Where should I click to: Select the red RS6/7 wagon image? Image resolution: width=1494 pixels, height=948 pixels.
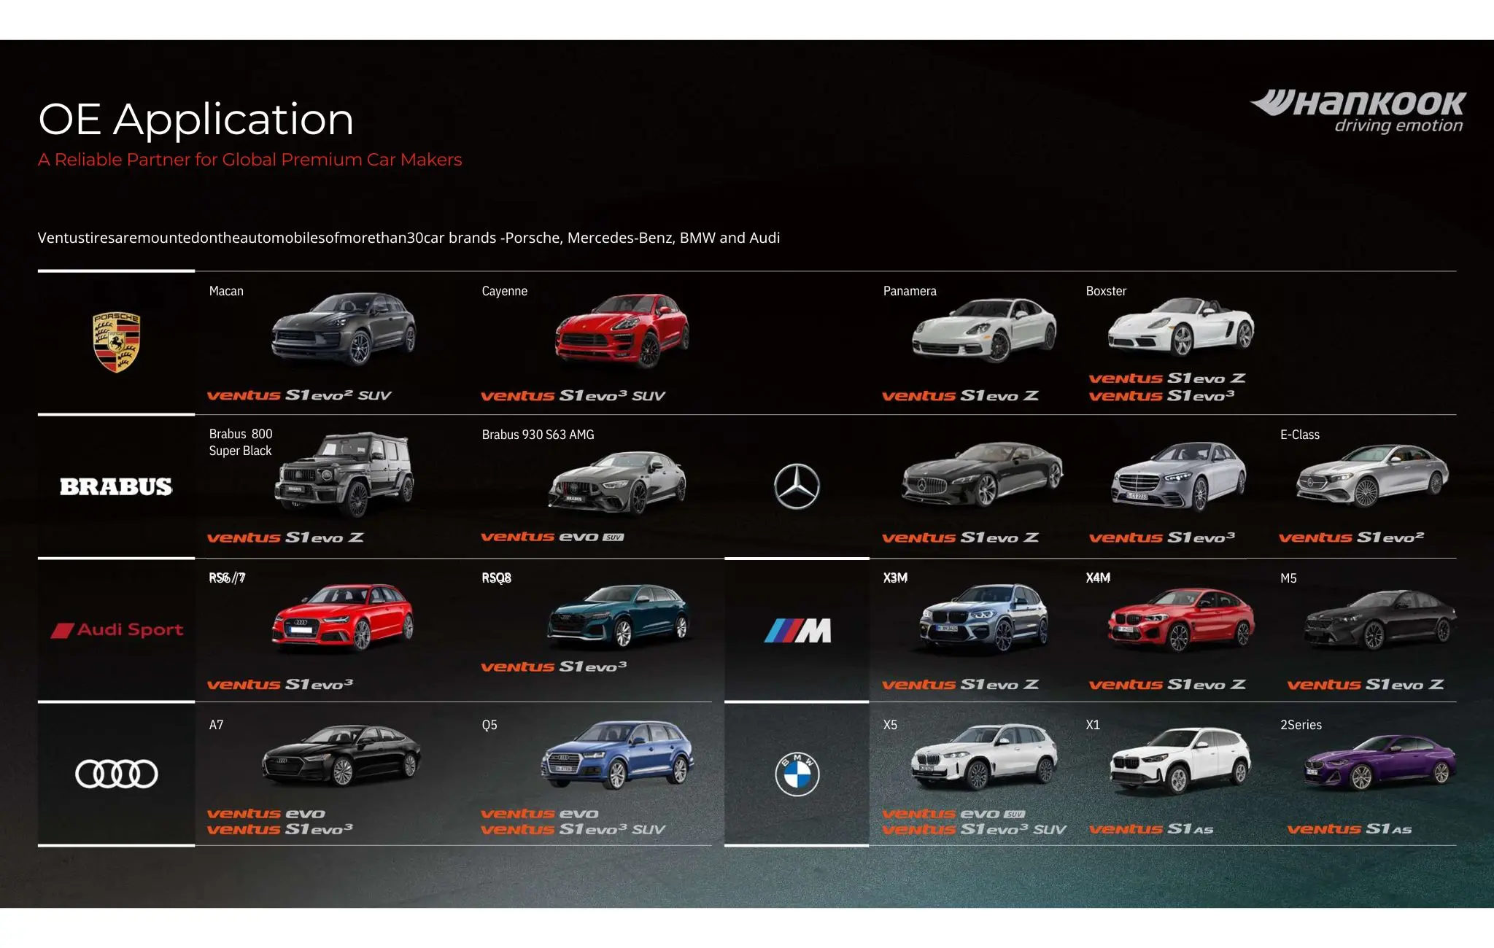[x=343, y=617]
